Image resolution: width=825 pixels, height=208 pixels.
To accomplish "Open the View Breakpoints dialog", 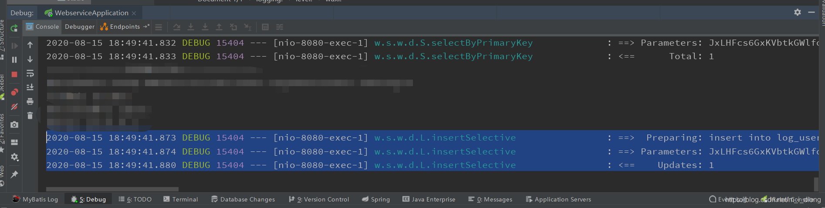I will coord(14,92).
